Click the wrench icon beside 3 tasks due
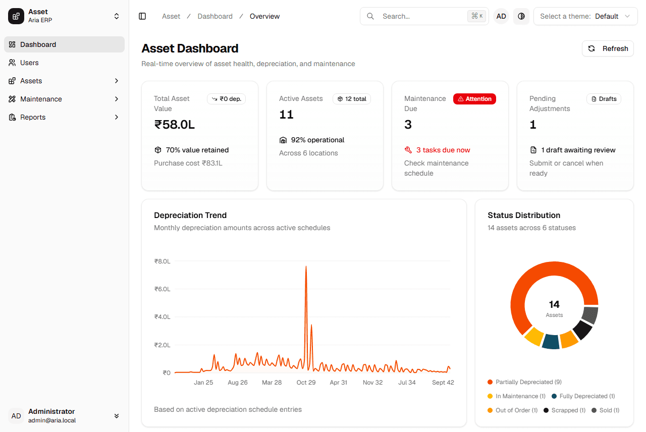The width and height of the screenshot is (646, 432). click(x=408, y=150)
